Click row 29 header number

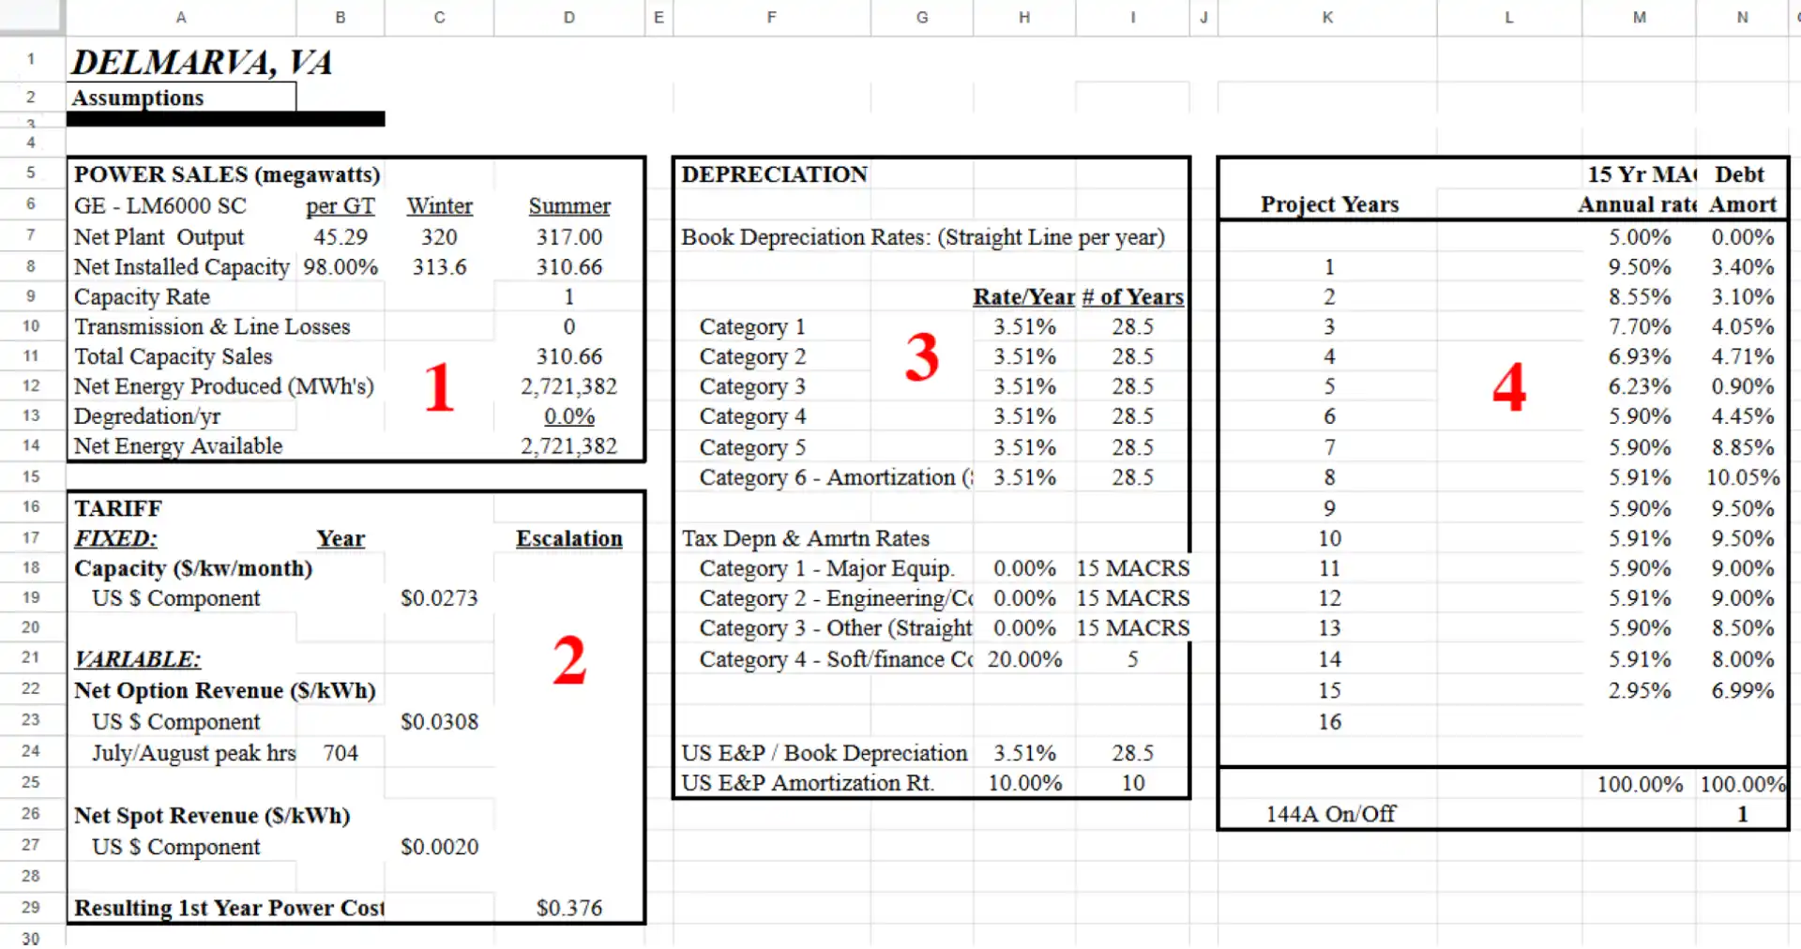point(31,907)
